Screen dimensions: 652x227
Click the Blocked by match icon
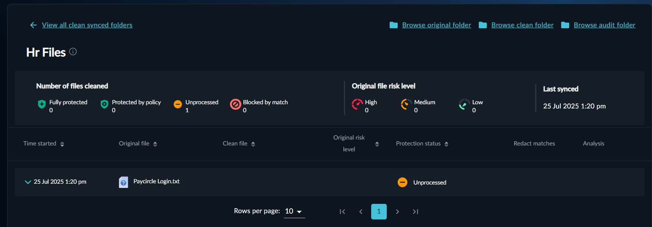[235, 104]
